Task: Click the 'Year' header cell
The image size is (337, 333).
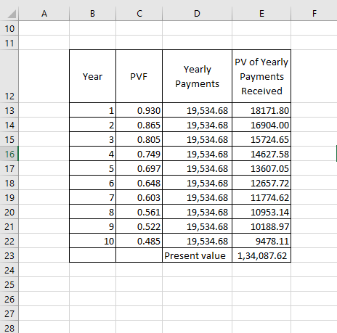Action: [x=92, y=76]
